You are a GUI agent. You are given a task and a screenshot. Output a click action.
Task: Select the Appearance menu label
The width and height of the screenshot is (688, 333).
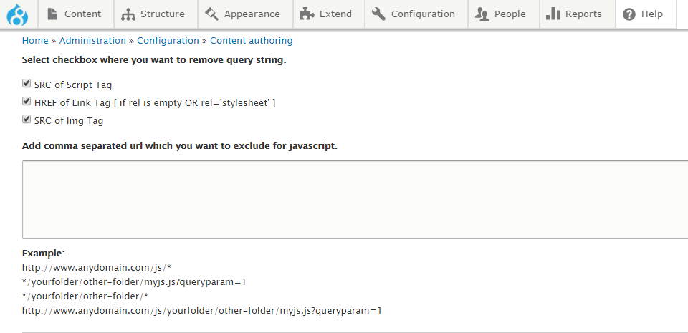point(252,14)
